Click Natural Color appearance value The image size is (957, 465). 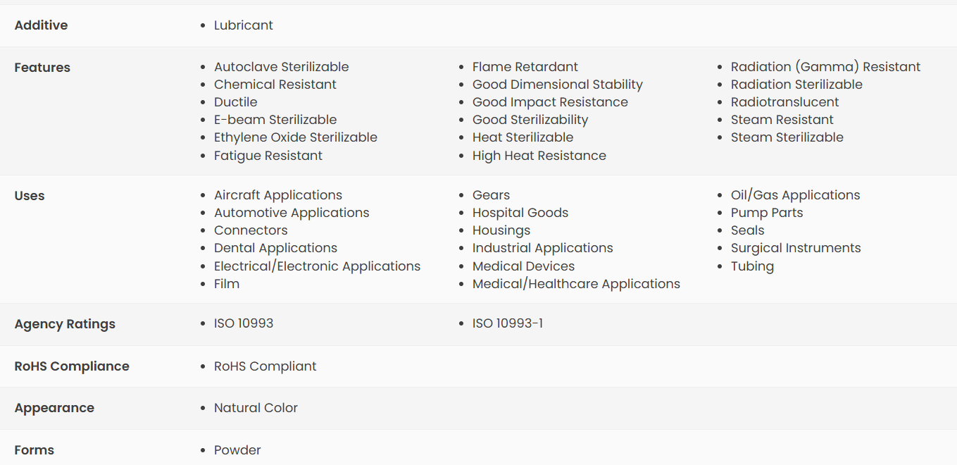(x=256, y=408)
